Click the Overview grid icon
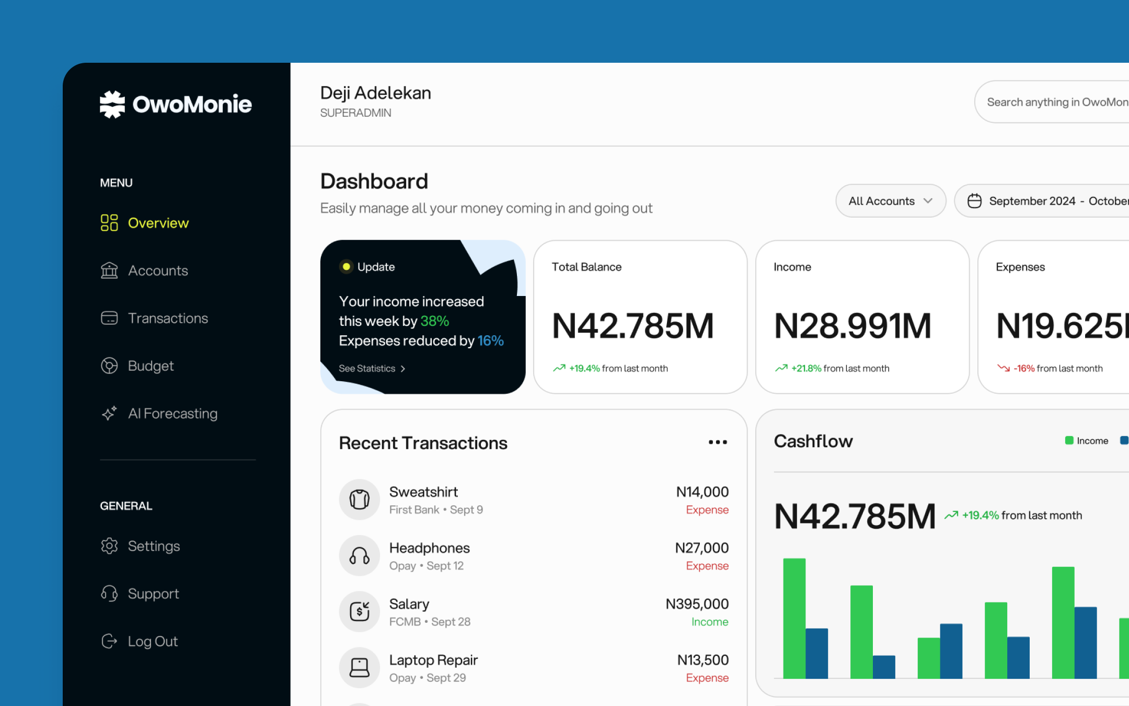This screenshot has height=706, width=1129. click(x=109, y=223)
